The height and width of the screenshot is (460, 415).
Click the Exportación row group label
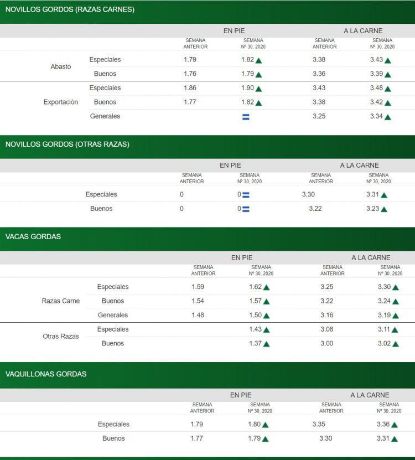61,102
